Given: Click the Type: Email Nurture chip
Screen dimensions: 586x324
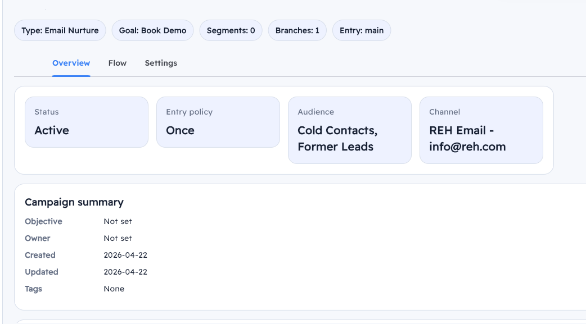Looking at the screenshot, I should 60,30.
